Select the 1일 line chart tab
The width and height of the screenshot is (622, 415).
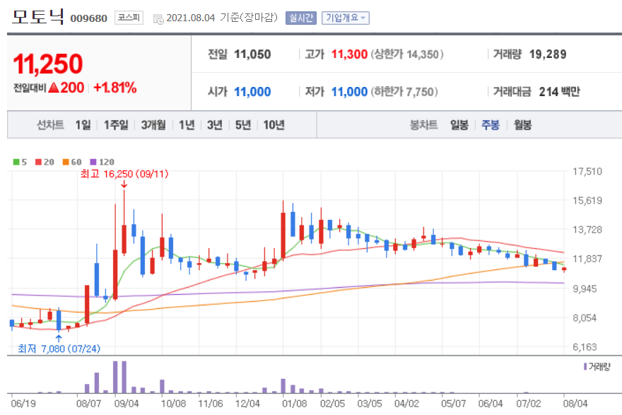pos(83,125)
